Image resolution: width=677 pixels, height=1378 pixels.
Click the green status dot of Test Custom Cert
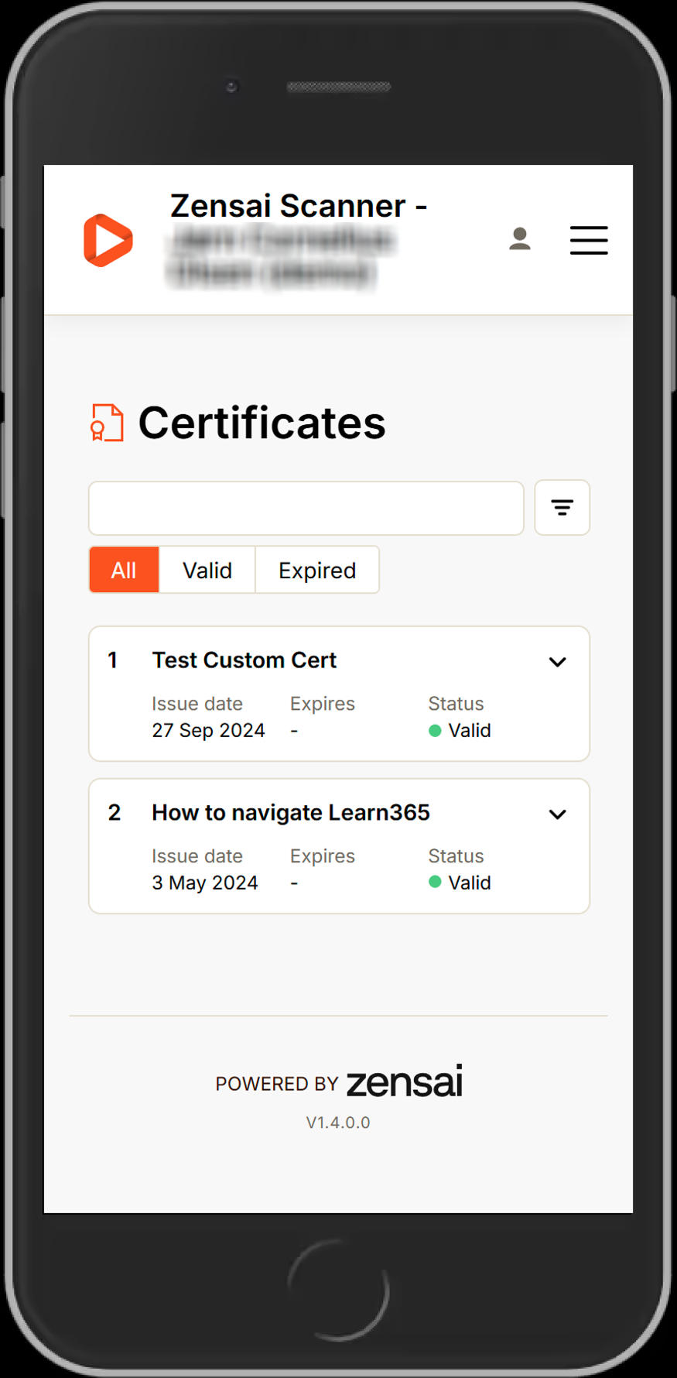tap(435, 730)
